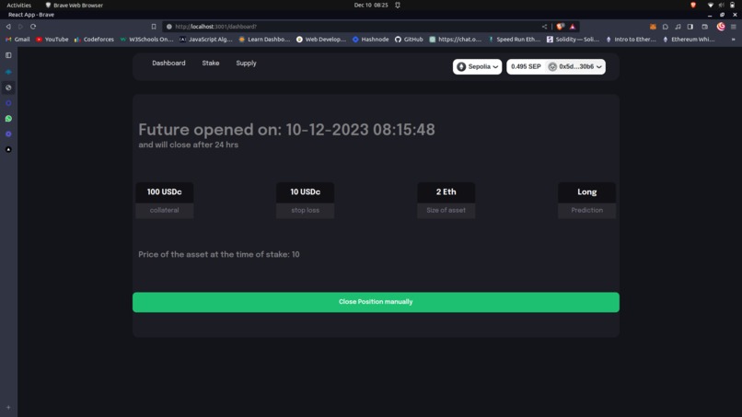Switch to the Supply nav tab

point(246,63)
